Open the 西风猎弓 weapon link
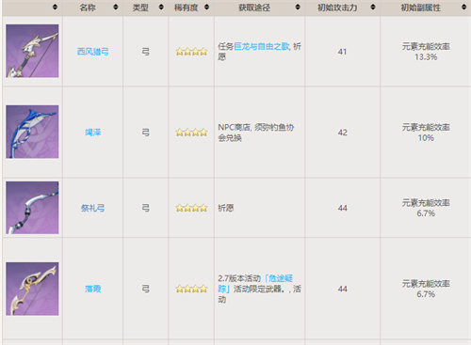The width and height of the screenshot is (471, 345). click(92, 52)
